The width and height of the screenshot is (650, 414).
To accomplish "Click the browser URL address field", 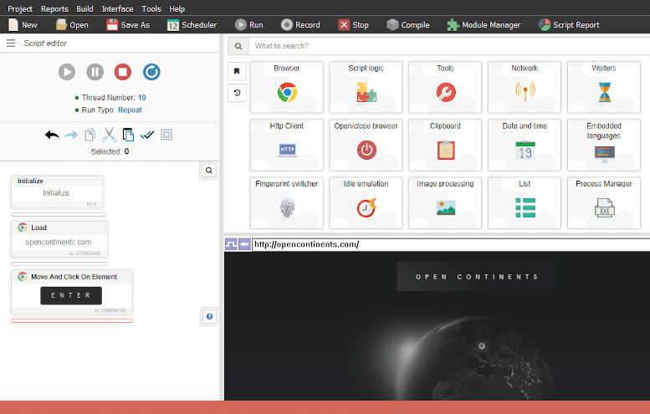I will coord(451,244).
